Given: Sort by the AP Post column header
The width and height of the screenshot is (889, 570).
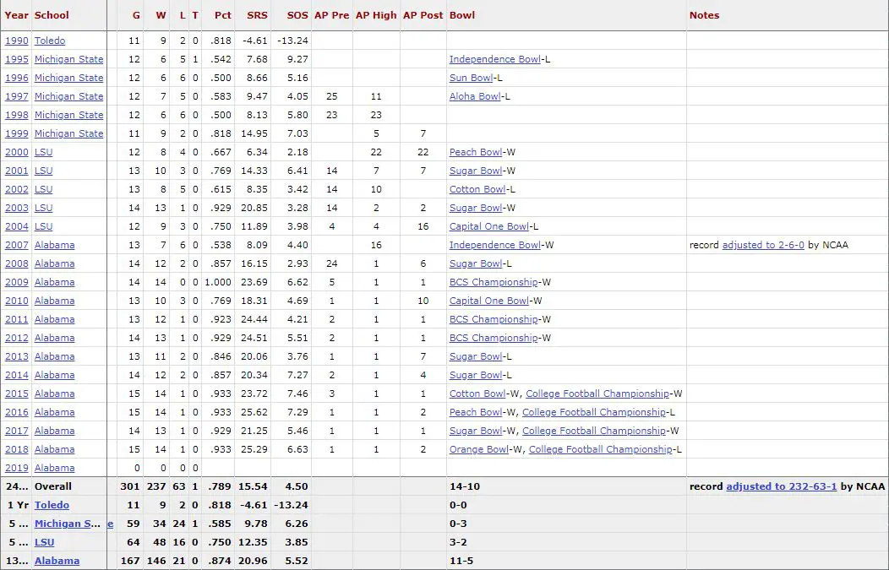Looking at the screenshot, I should point(423,15).
